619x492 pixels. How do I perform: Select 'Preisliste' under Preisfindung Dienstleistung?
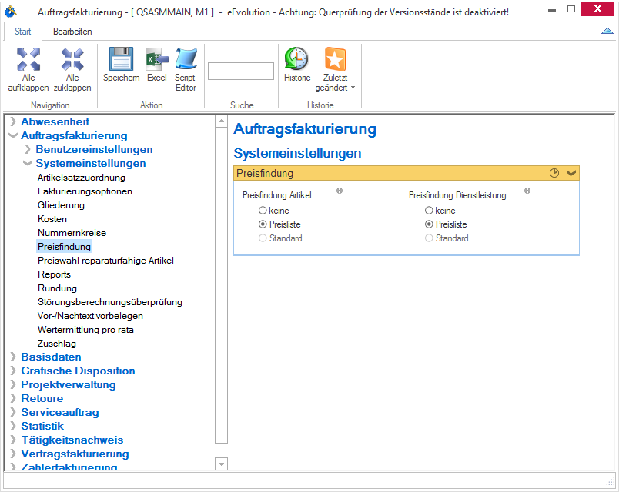tap(429, 224)
